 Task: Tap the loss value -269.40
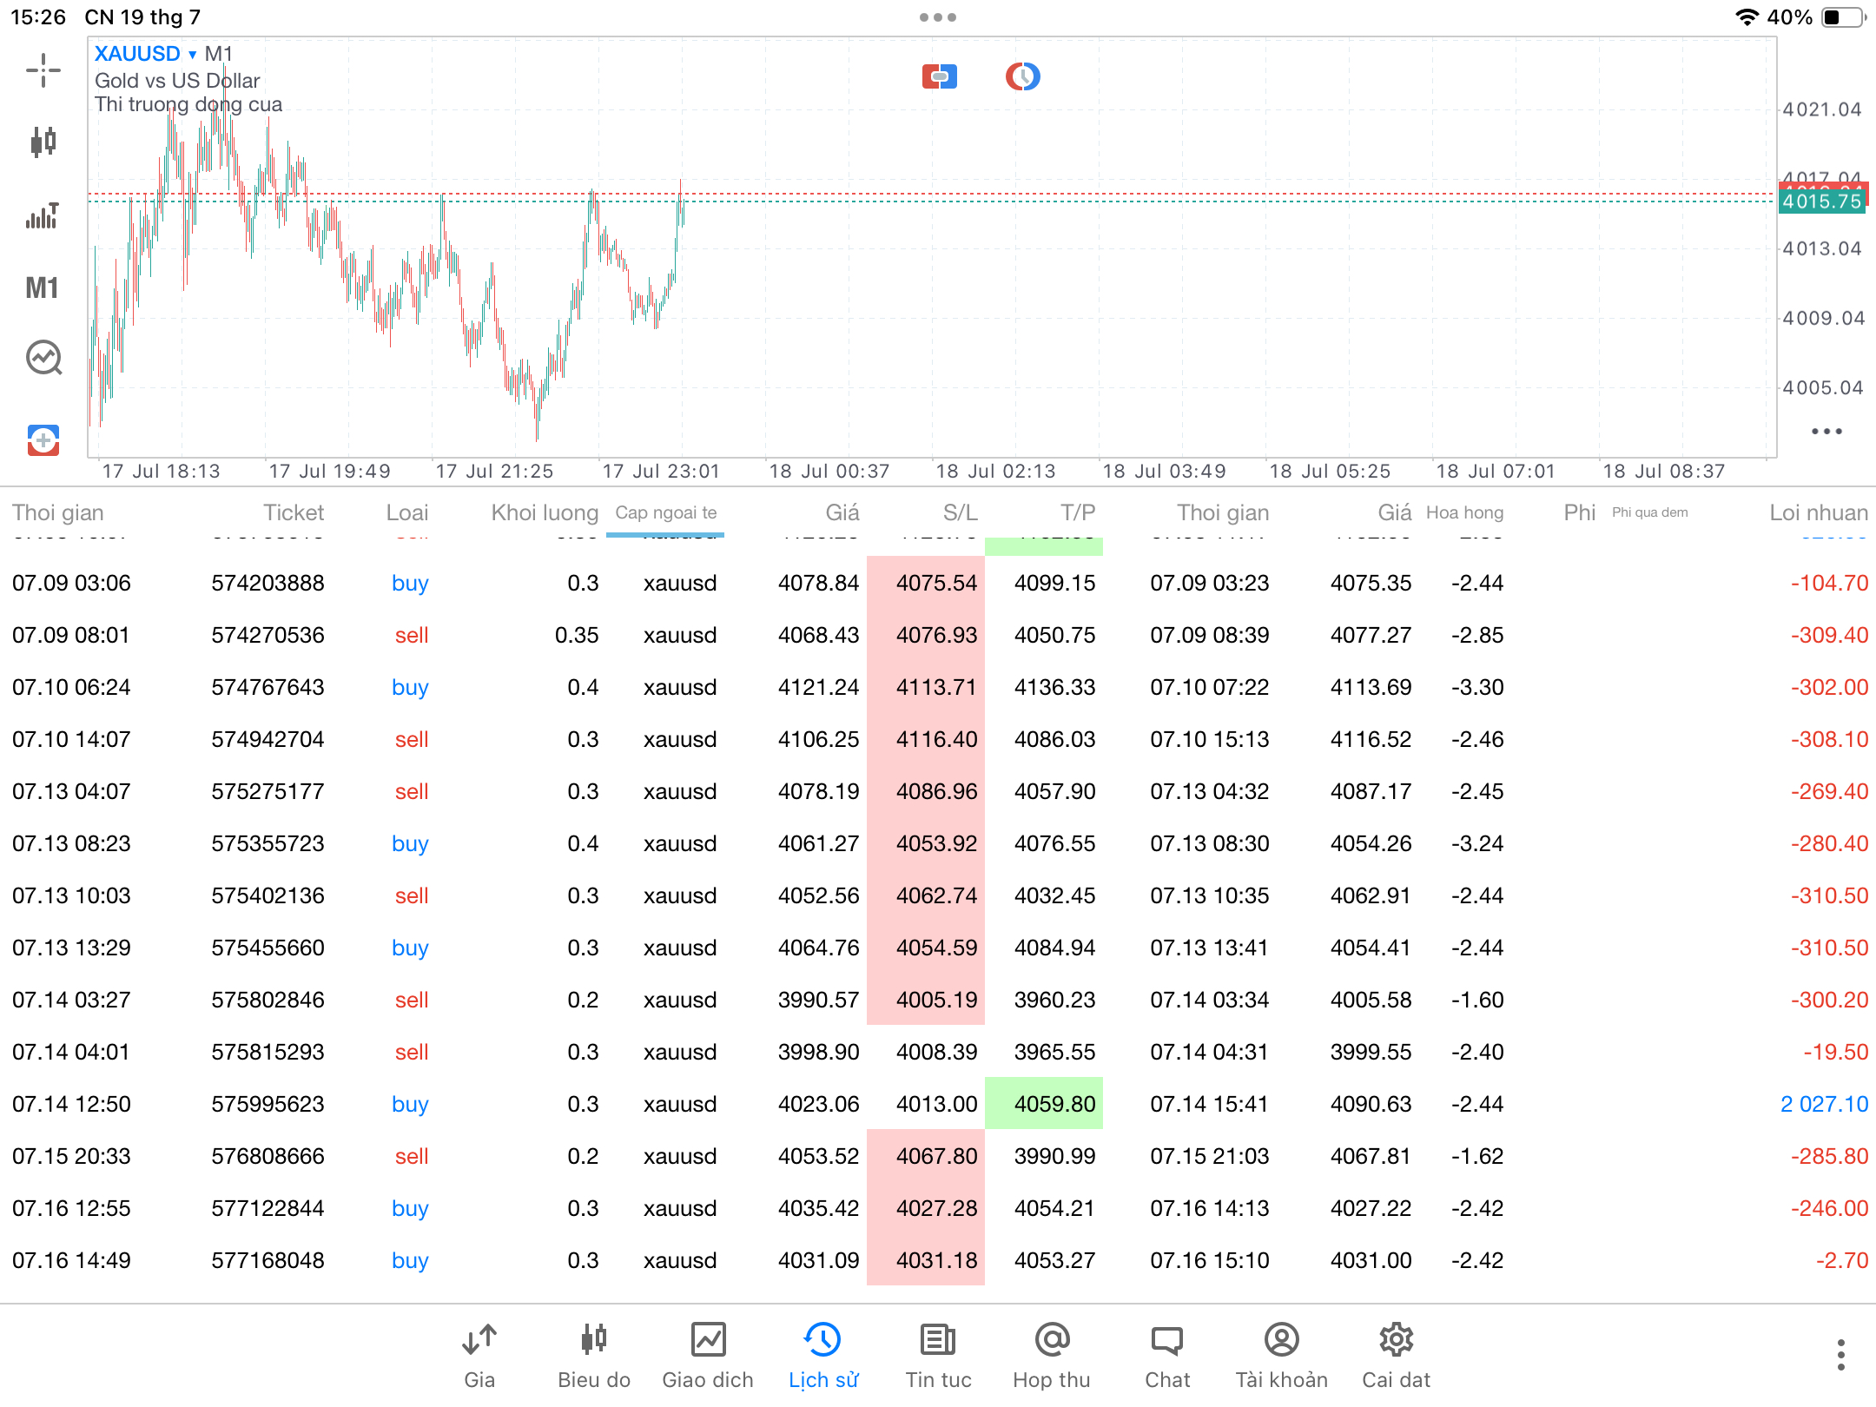[x=1829, y=791]
